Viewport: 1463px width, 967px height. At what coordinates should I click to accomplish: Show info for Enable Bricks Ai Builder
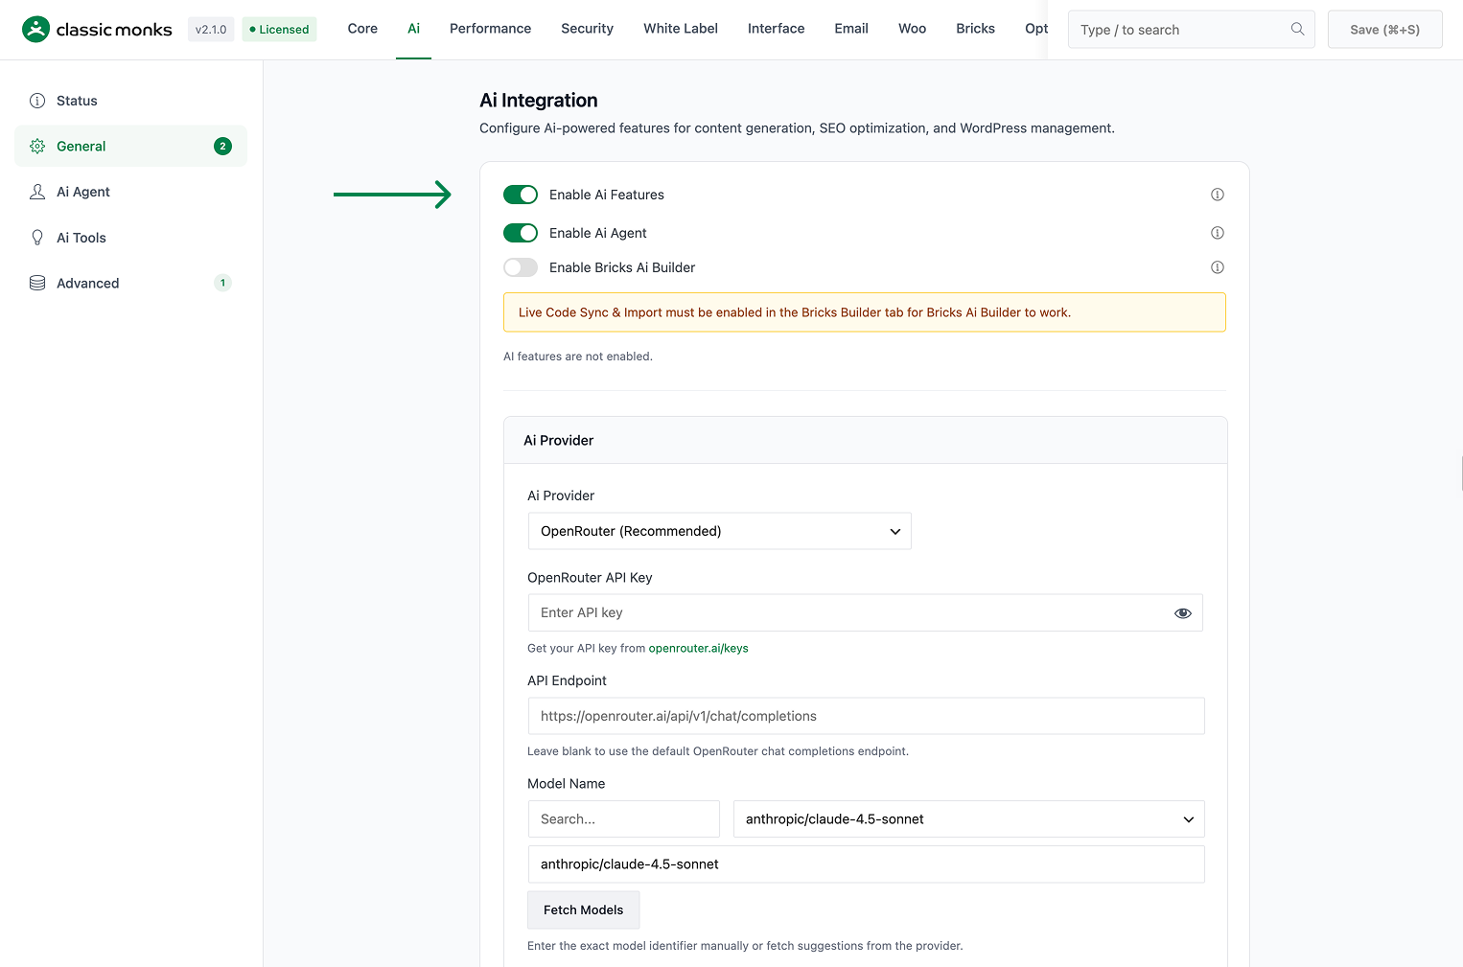pos(1218,267)
